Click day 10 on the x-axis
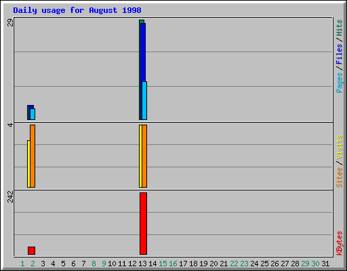This screenshot has height=271, width=347. [x=112, y=264]
